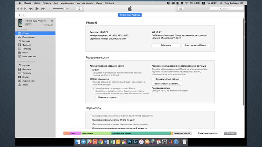Open the Up Next list icon
Viewport: 262px width, 147px height.
[x=181, y=9]
